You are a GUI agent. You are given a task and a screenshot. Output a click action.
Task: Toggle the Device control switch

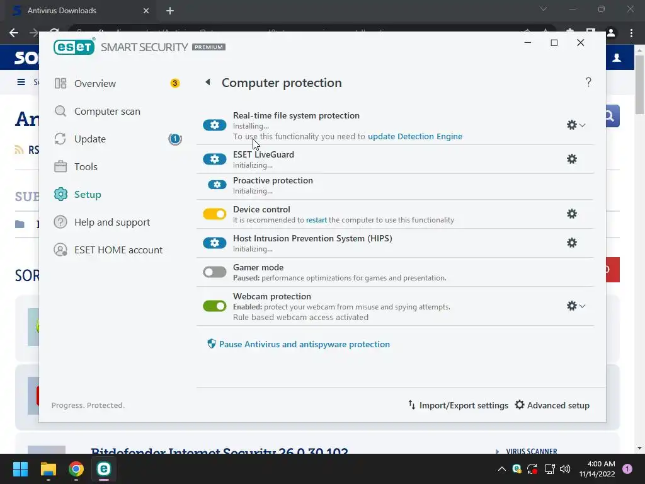pos(214,214)
